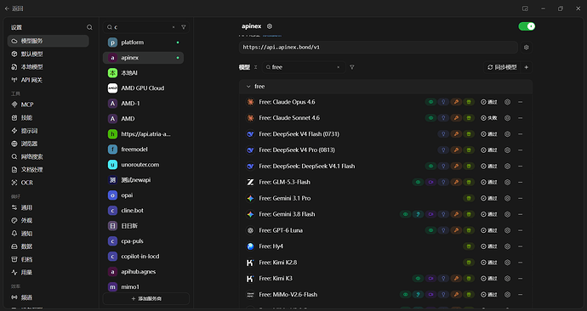Image resolution: width=587 pixels, height=311 pixels.
Task: Click health check status for Claude Sonnet 4.6
Action: [x=489, y=118]
